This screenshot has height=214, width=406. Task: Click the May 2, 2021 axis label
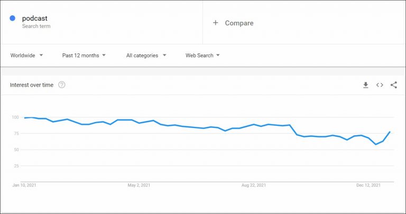pos(139,185)
